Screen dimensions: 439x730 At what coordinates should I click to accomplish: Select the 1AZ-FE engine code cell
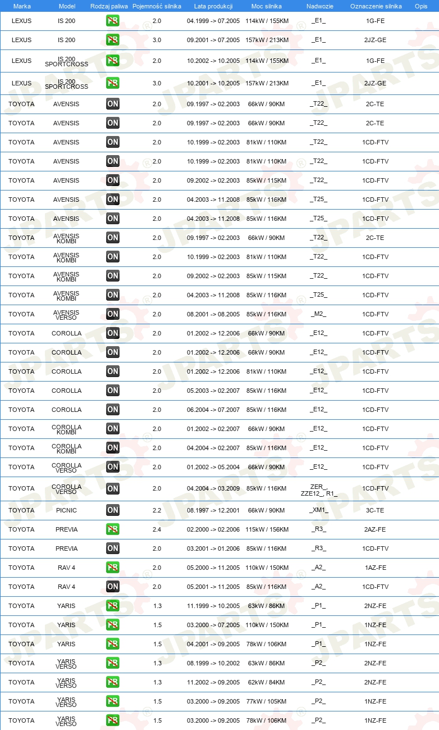pos(375,568)
